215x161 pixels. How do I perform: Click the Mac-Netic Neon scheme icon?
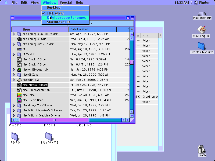pyautogui.click(x=19, y=100)
